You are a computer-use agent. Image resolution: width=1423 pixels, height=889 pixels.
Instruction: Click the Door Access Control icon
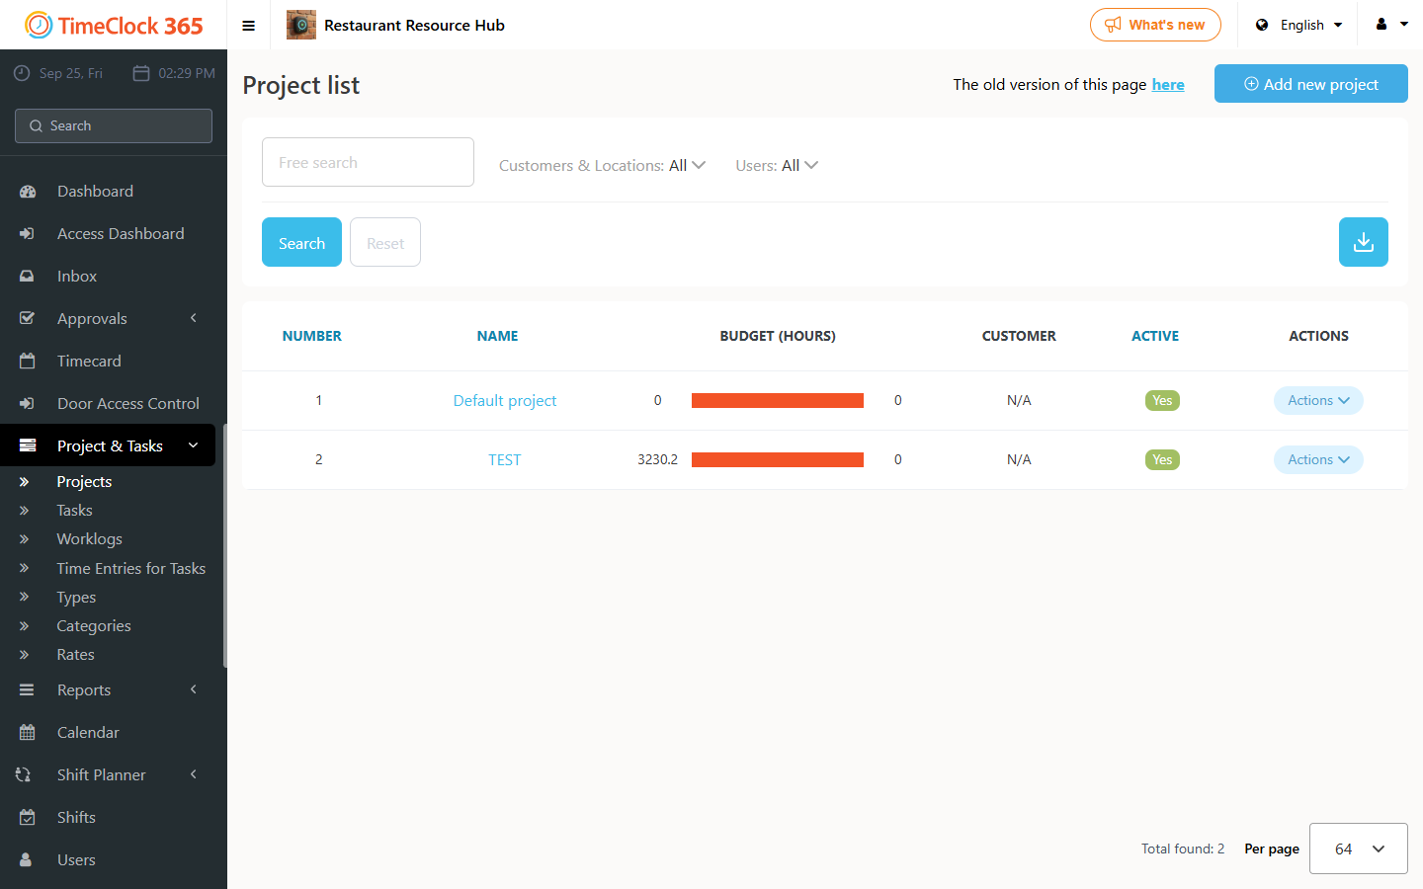point(28,404)
